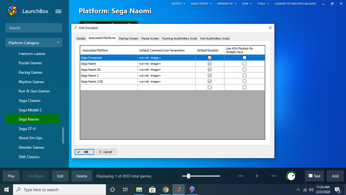
Task: Expand the Arrange By menu
Action: coord(227,4)
